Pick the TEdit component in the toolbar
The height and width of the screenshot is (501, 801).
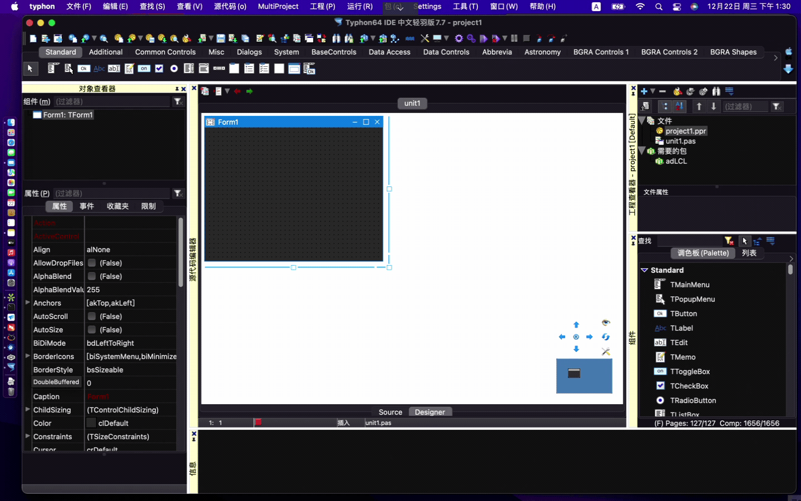(x=114, y=68)
